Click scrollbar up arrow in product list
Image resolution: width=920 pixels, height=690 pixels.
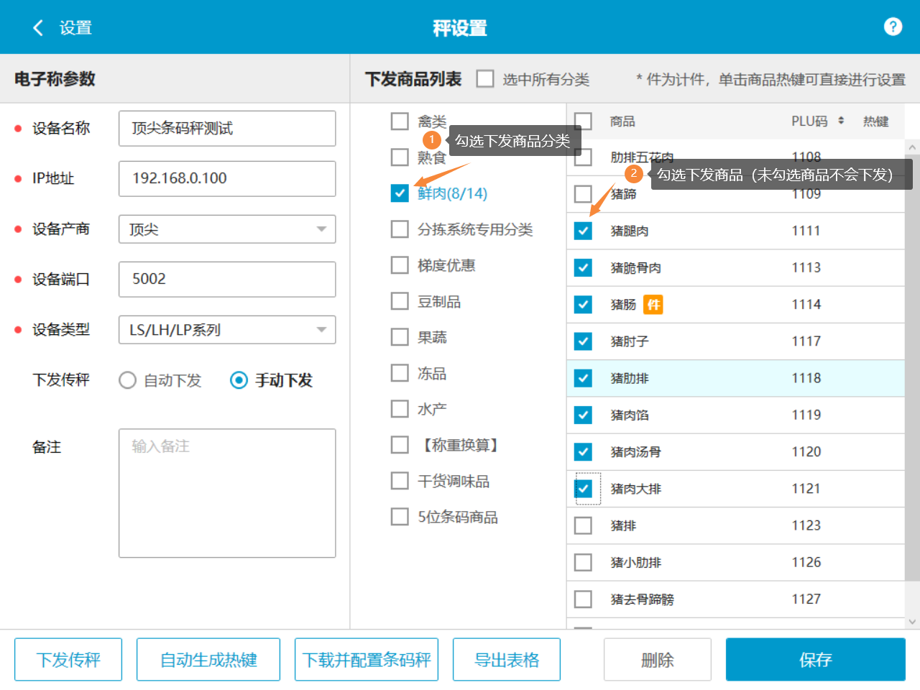pos(912,147)
